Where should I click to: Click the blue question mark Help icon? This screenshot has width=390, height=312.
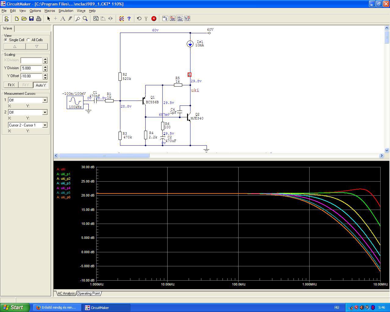coord(129,19)
